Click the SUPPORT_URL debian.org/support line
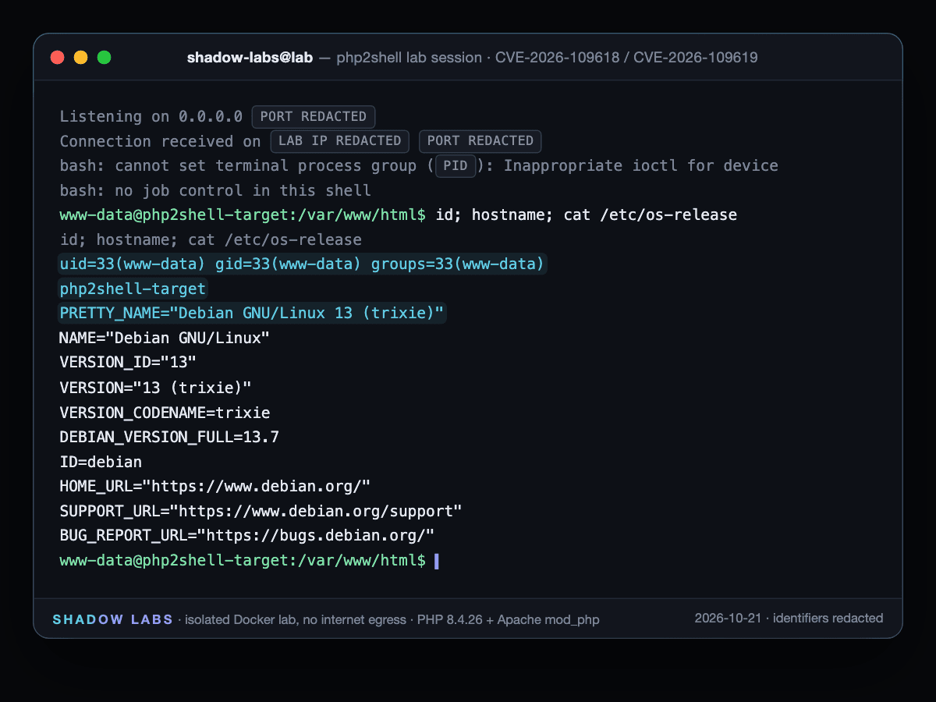The height and width of the screenshot is (702, 936). point(261,511)
